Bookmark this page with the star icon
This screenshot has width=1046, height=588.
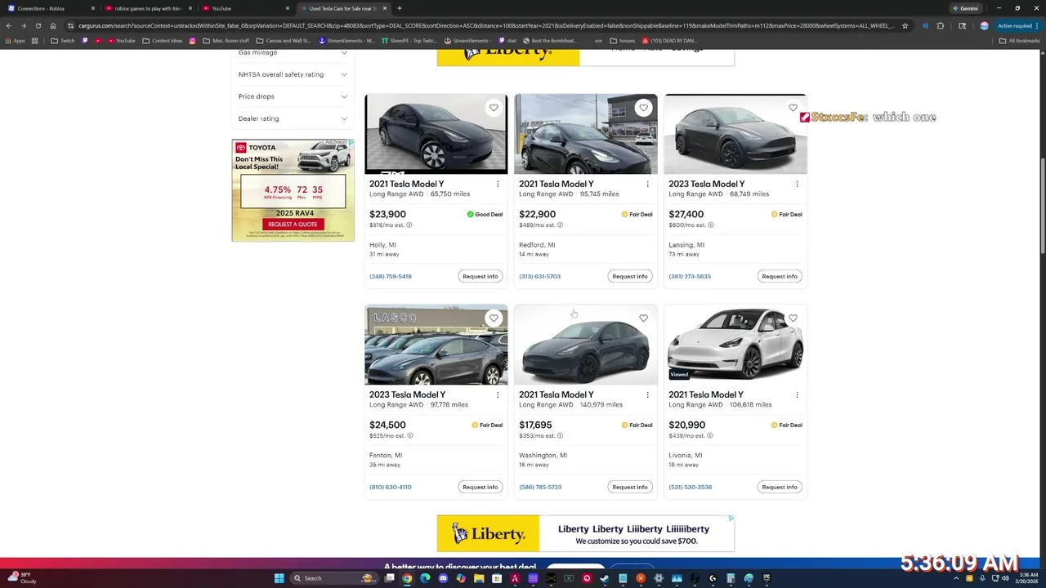905,25
